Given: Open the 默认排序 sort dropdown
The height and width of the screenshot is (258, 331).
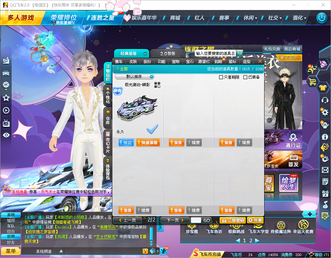Looking at the screenshot, I should pyautogui.click(x=134, y=77).
